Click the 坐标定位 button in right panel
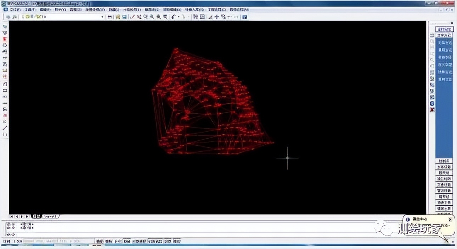The width and height of the screenshot is (457, 249). coord(444,29)
